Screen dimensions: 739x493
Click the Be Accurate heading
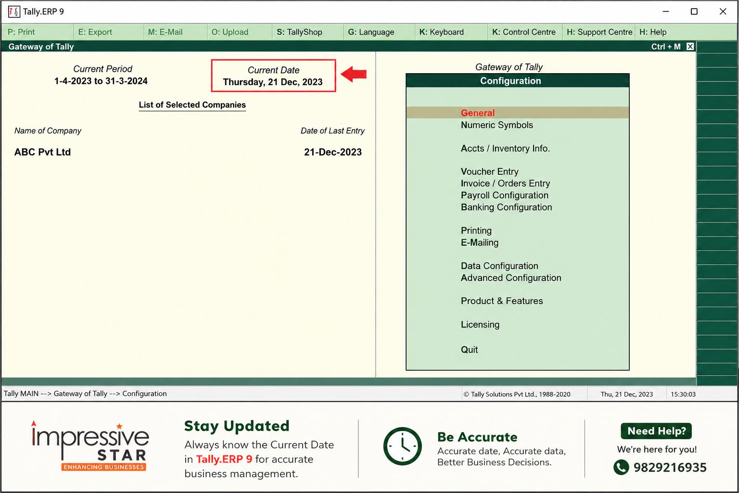[477, 437]
